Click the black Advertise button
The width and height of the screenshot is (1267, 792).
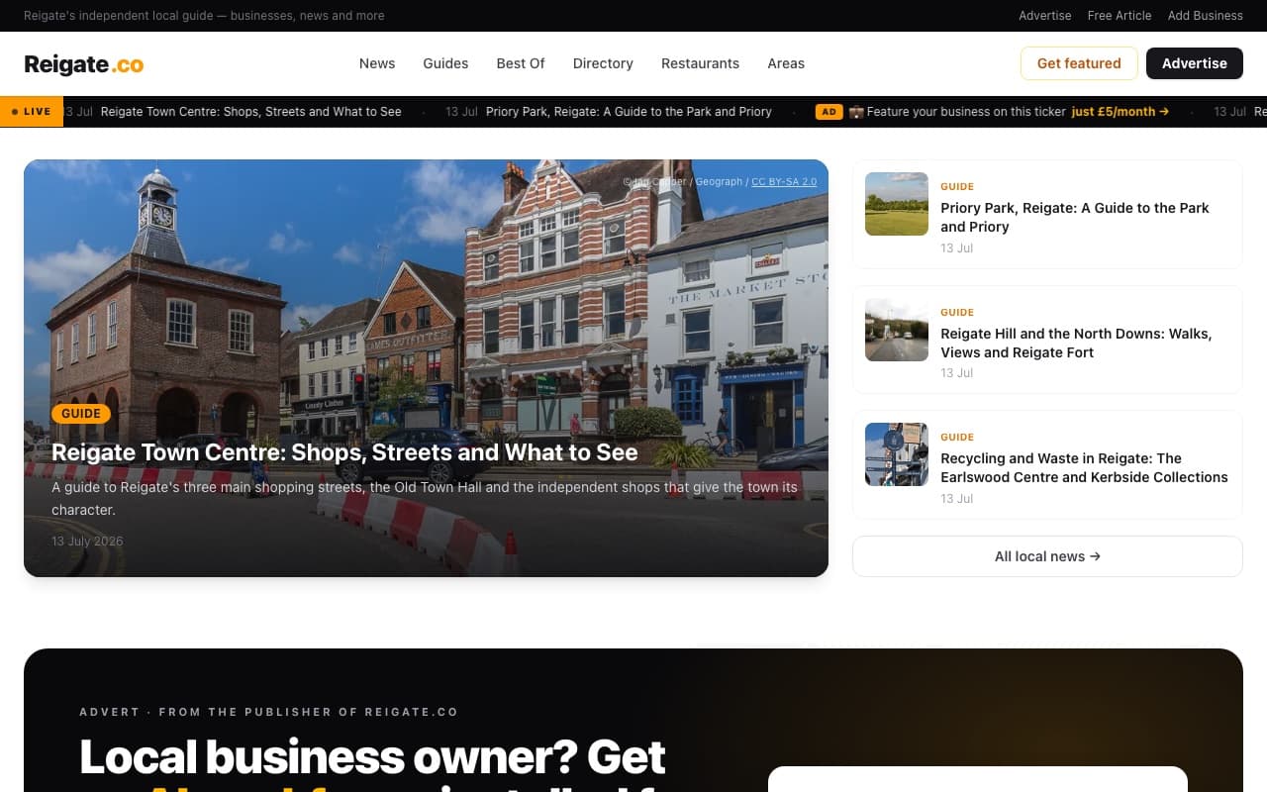click(1194, 63)
